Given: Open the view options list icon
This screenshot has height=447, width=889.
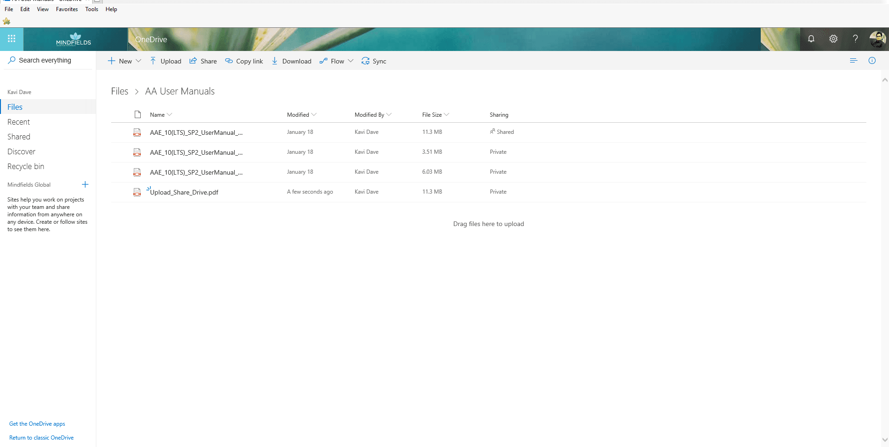Looking at the screenshot, I should coord(854,61).
